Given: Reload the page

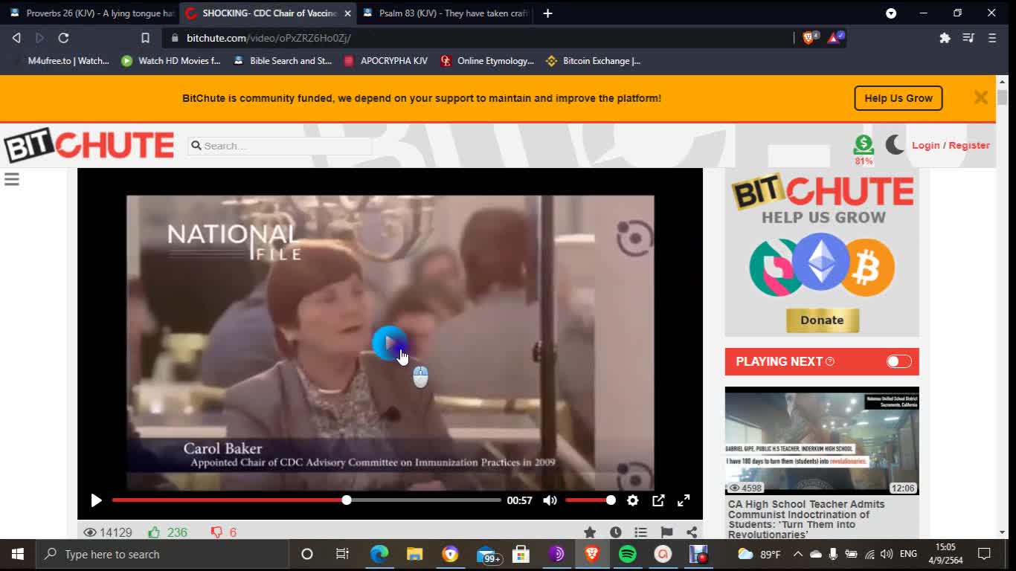Looking at the screenshot, I should click(x=64, y=38).
